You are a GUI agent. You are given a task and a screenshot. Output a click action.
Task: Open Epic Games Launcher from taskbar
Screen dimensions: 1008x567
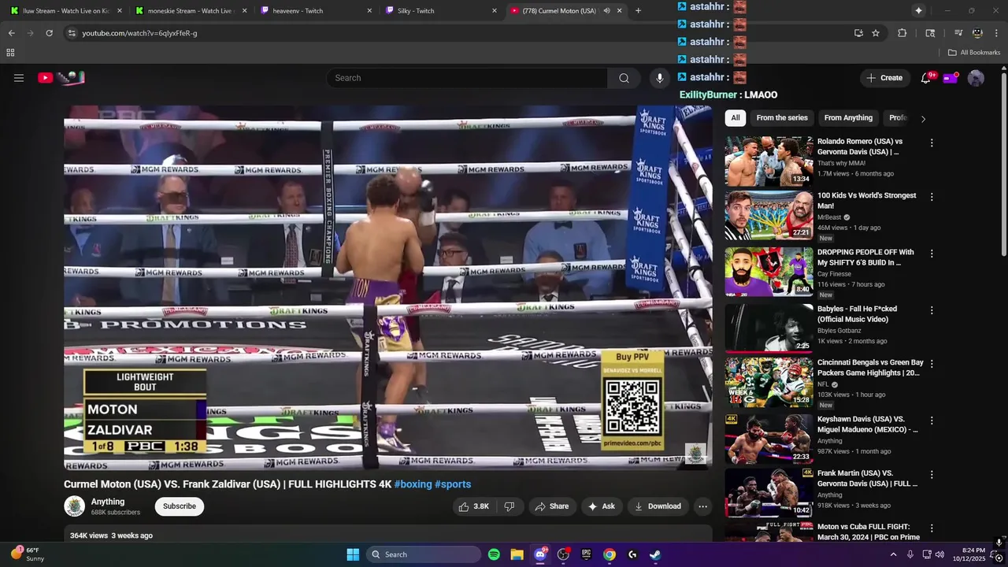tap(586, 554)
